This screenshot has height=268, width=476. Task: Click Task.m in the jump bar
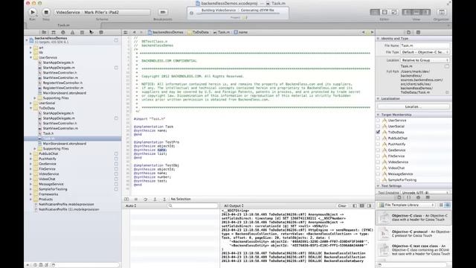[222, 32]
